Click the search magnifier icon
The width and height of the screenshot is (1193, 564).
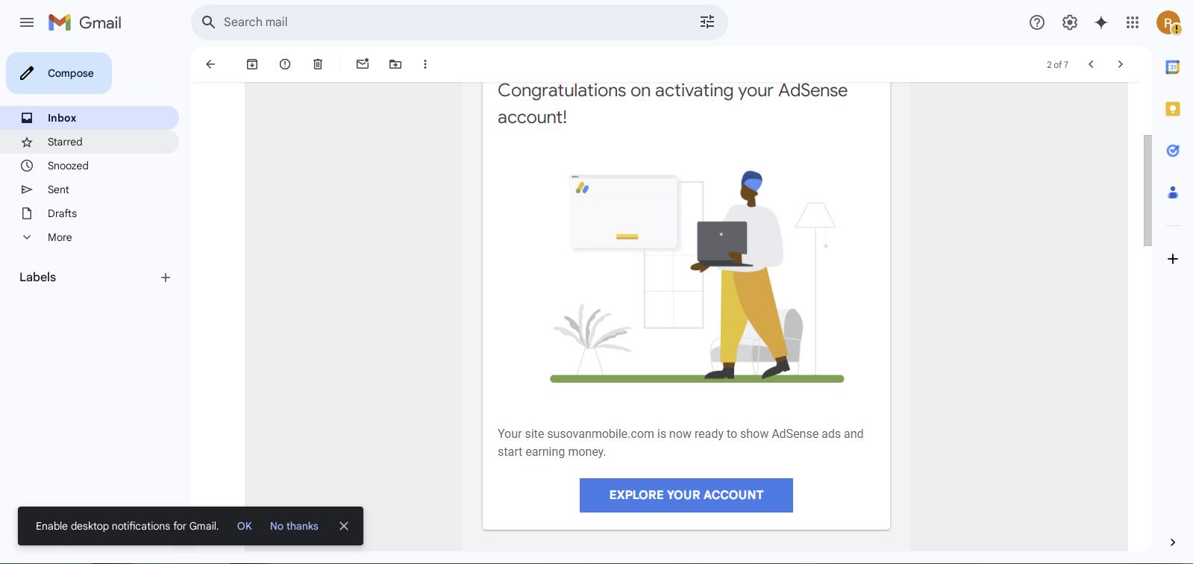[x=209, y=22]
